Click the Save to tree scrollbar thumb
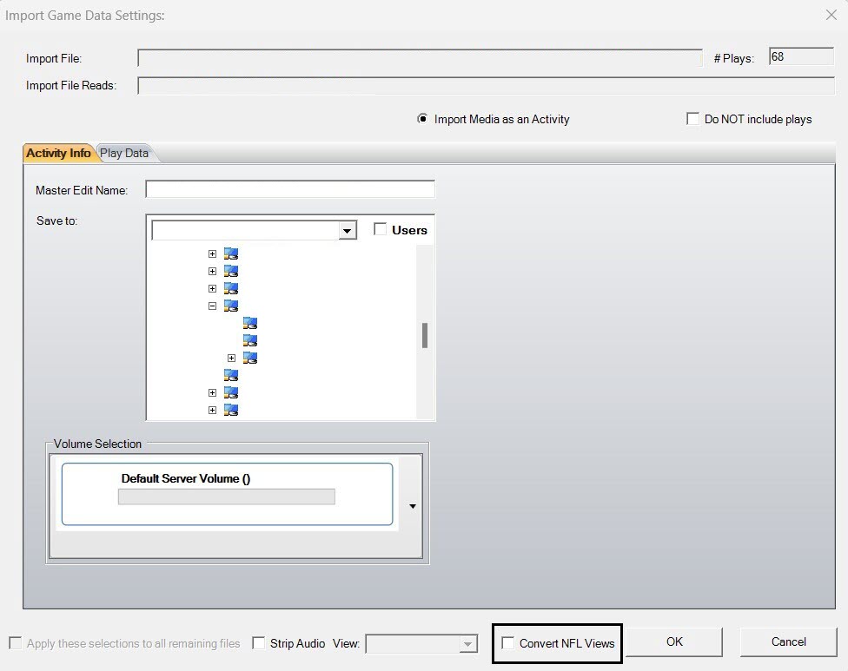Viewport: 848px width, 671px height. [425, 335]
